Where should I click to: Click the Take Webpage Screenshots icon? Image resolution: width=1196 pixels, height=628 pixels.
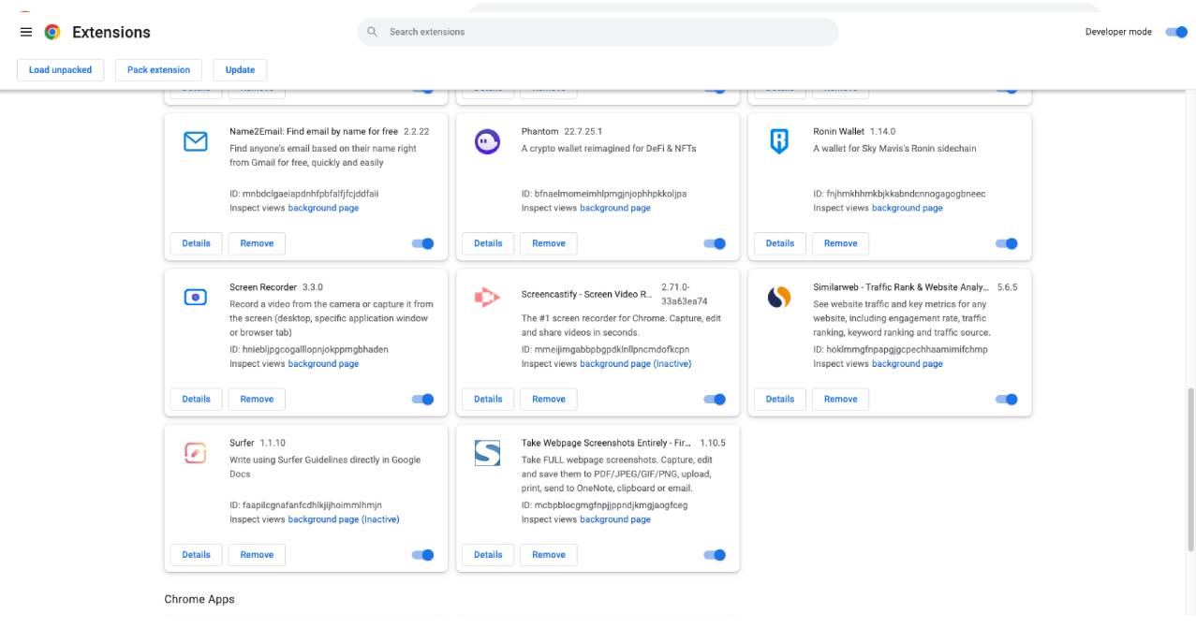(x=487, y=453)
